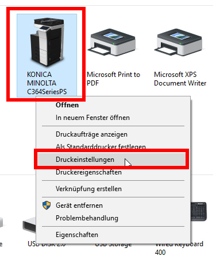Select the Wired Keyboard 400 device icon

tap(199, 211)
